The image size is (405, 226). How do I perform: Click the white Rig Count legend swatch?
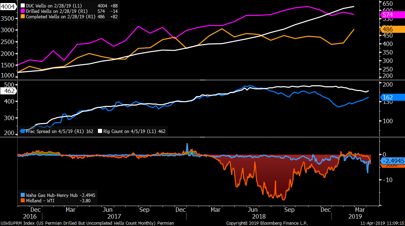tap(100, 131)
